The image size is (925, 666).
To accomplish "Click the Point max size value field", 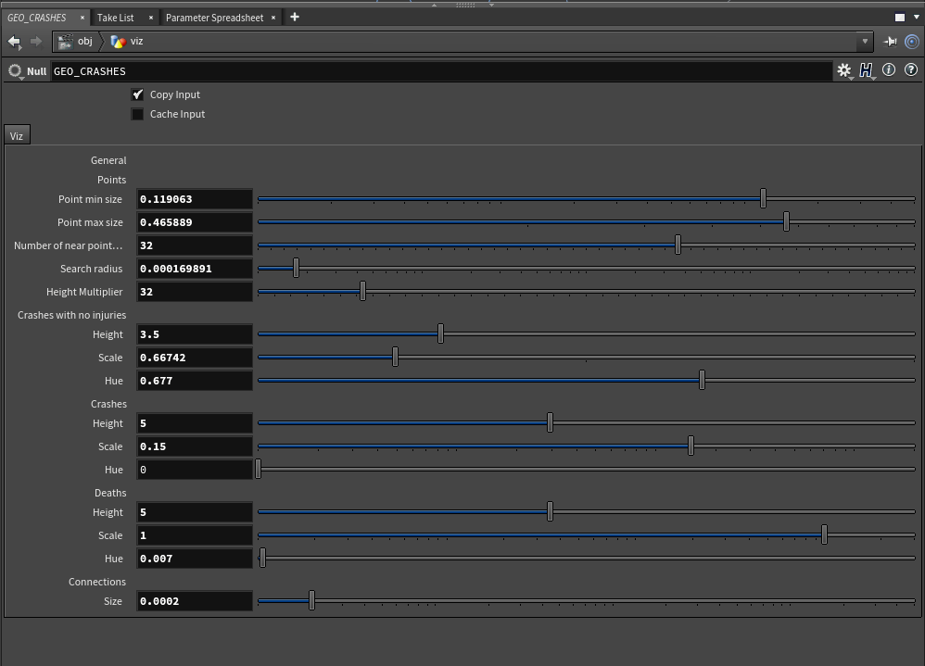I will (195, 222).
